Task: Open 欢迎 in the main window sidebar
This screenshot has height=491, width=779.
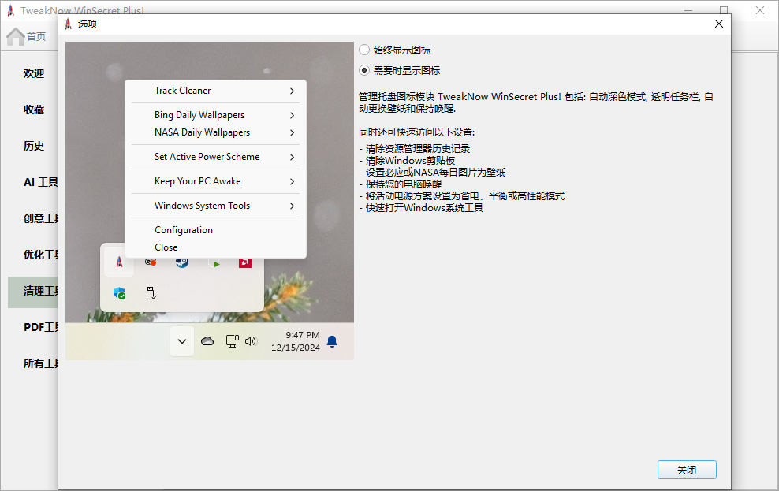Action: [x=34, y=73]
